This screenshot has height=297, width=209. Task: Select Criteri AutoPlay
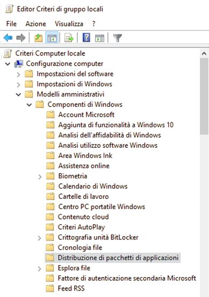[x=81, y=227]
